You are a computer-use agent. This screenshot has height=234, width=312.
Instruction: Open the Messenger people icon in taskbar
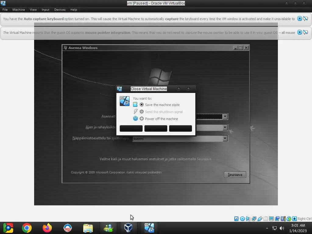(x=108, y=228)
